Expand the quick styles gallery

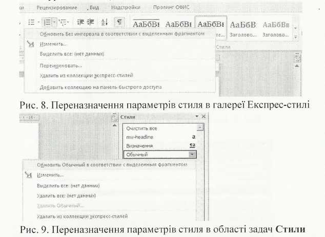tap(296, 37)
